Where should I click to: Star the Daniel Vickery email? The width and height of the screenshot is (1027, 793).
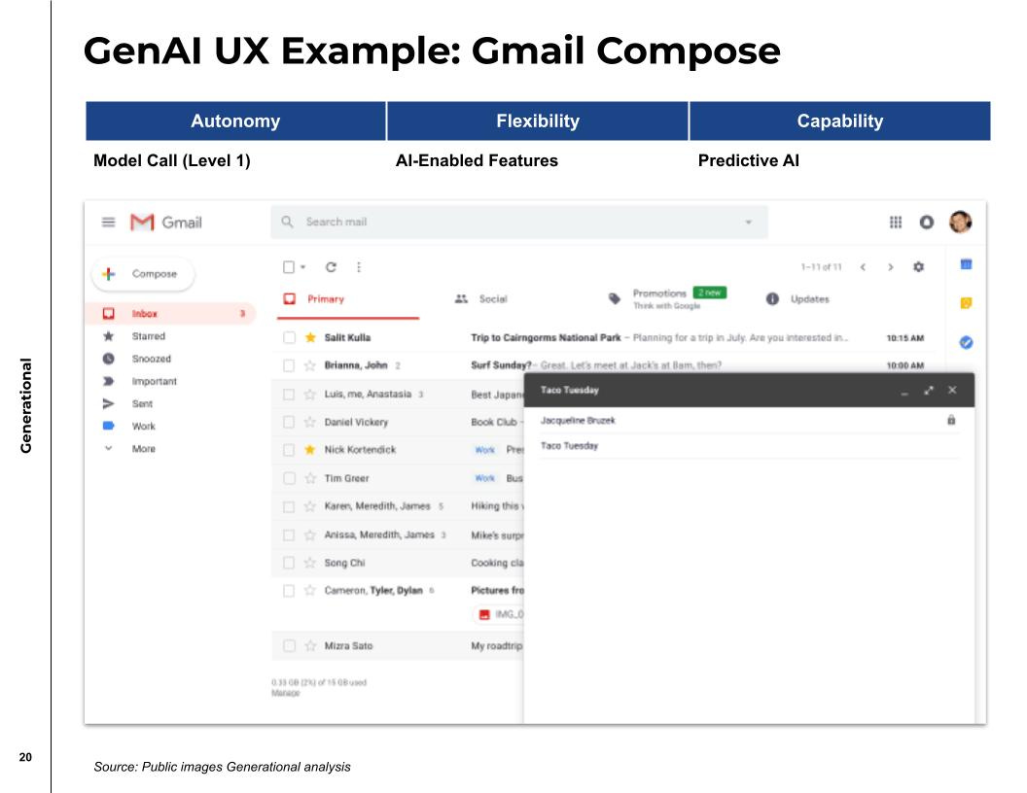tap(310, 422)
